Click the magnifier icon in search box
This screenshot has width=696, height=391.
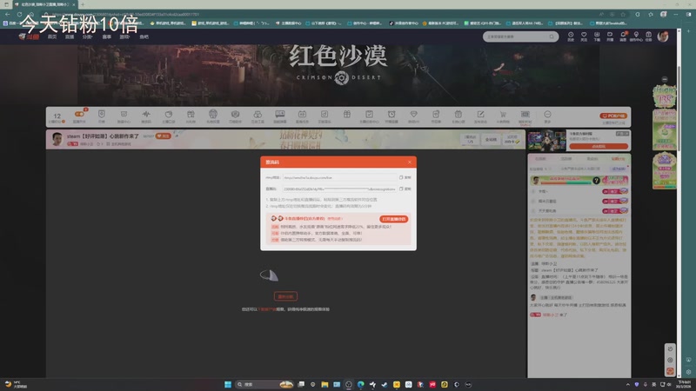coord(552,36)
